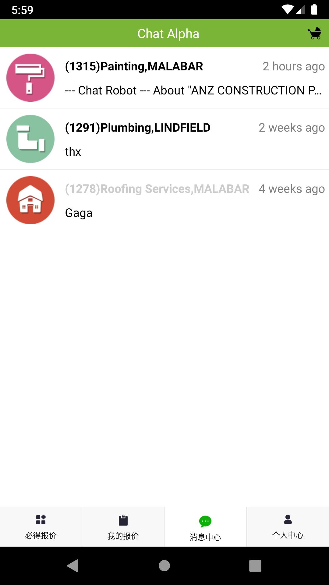Select the 个人中心 person icon
The image size is (329, 585).
coord(288,519)
